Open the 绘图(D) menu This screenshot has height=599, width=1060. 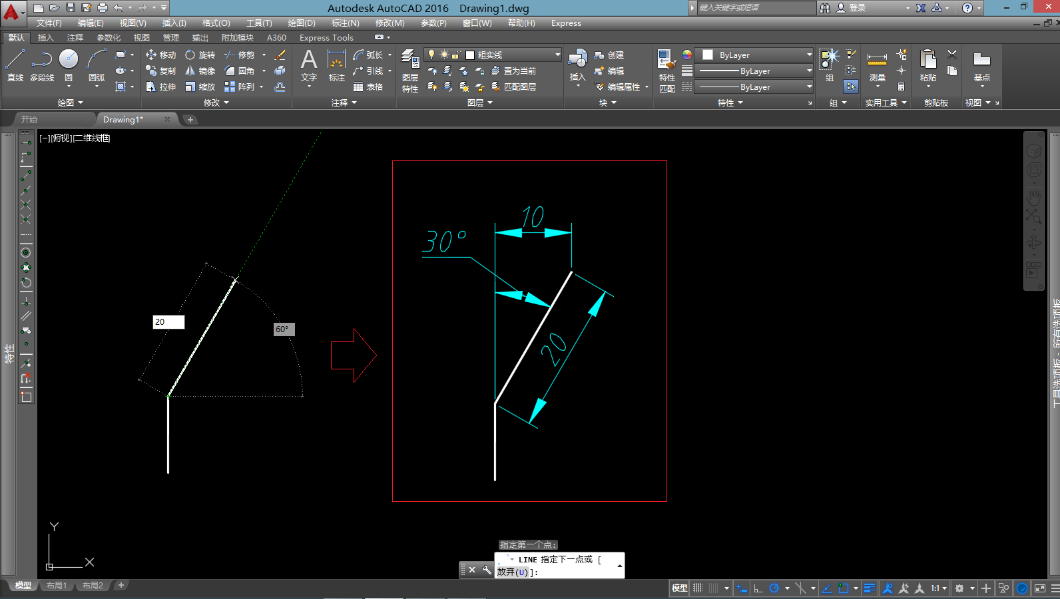point(302,23)
